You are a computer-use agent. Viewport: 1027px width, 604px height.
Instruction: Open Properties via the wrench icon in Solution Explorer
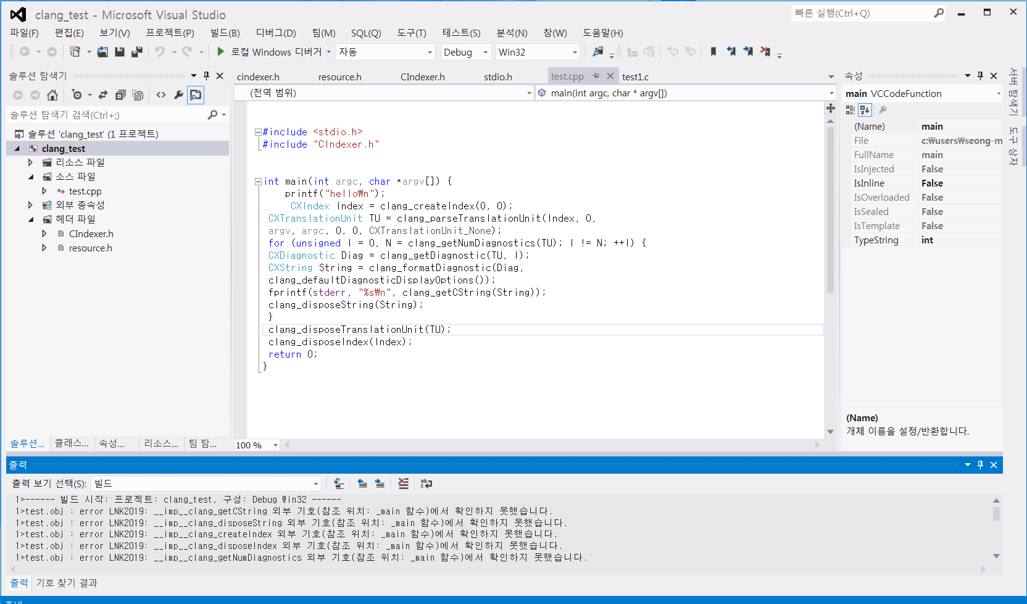178,95
